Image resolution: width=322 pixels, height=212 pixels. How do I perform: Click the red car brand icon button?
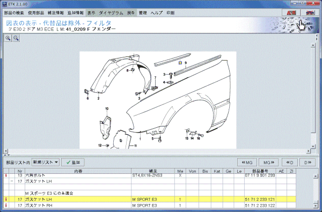click(x=291, y=13)
